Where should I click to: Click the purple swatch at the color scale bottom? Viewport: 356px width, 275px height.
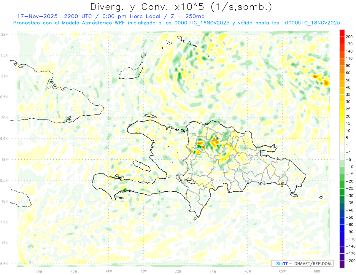click(x=342, y=264)
